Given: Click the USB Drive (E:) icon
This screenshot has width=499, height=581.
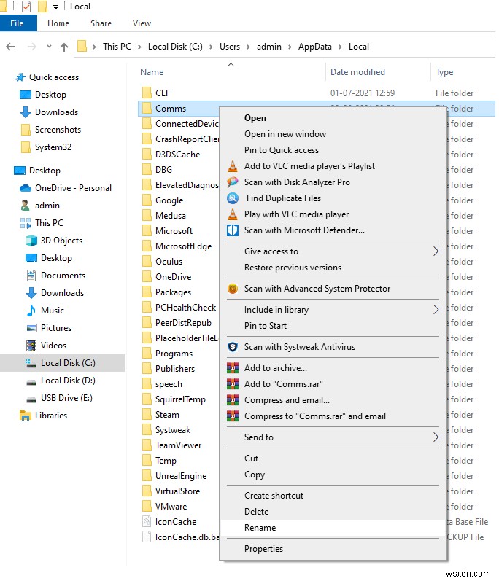Looking at the screenshot, I should click(31, 399).
